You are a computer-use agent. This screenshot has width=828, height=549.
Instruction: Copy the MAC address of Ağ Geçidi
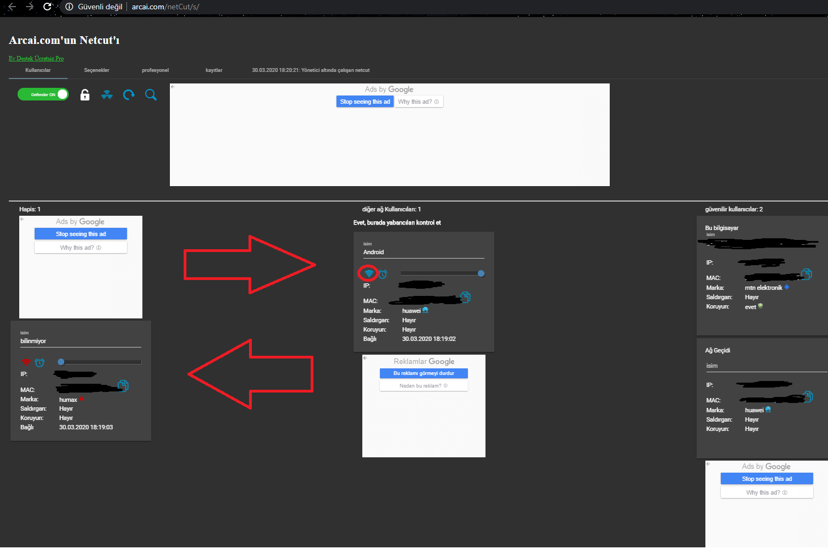pos(808,396)
